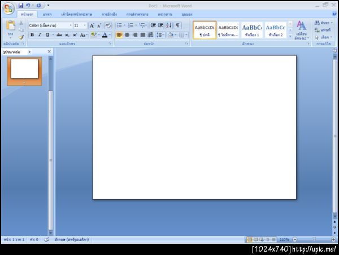Increase paragraph indent
This screenshot has height=255, width=339.
click(x=160, y=25)
